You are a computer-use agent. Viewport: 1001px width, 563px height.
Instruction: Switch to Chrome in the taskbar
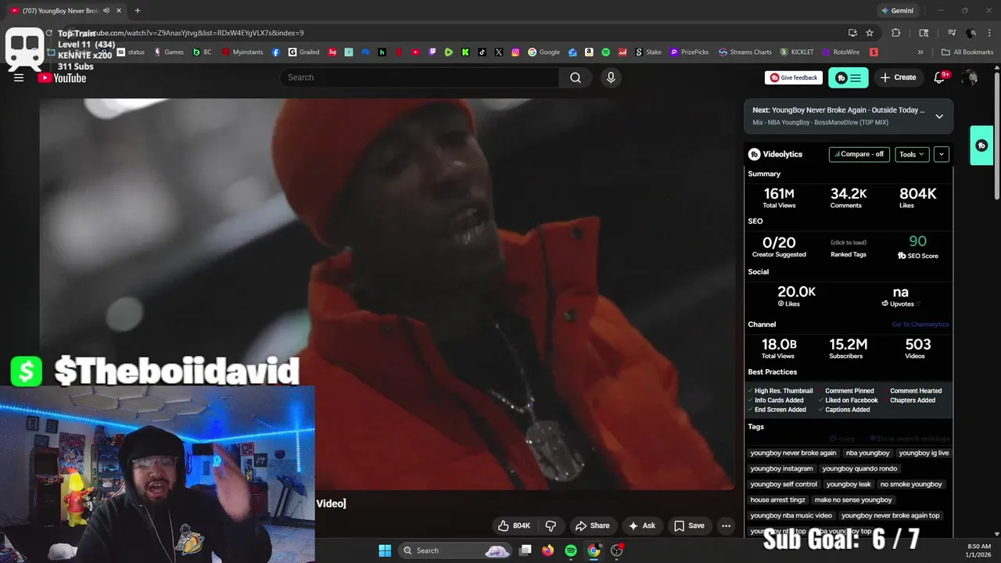594,550
